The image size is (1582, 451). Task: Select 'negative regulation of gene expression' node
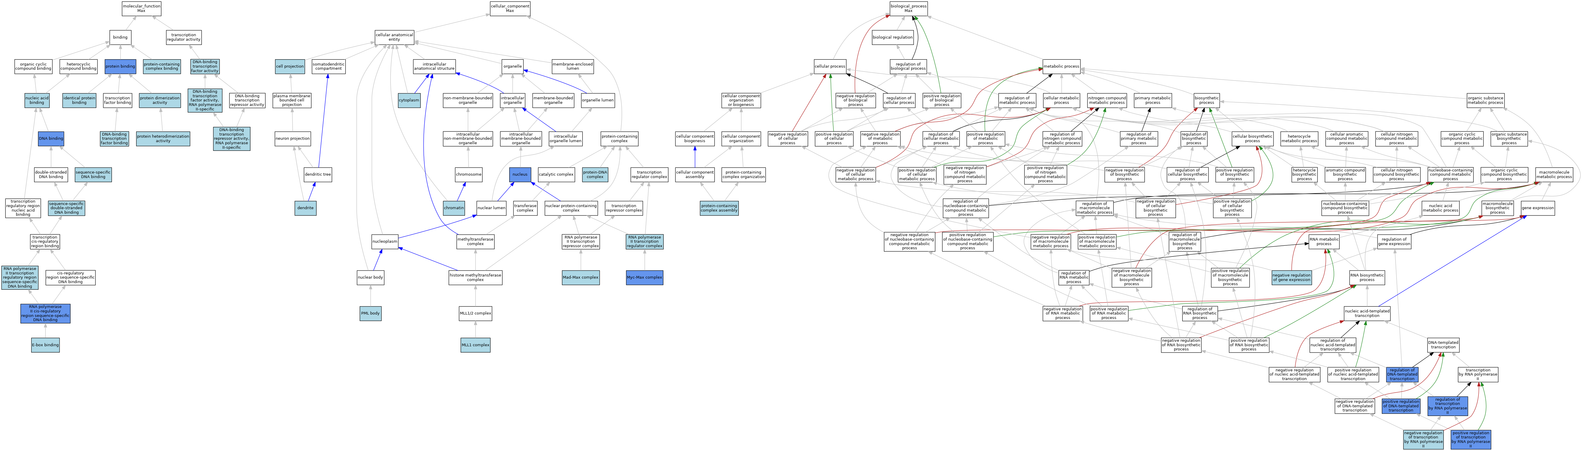coord(1291,278)
